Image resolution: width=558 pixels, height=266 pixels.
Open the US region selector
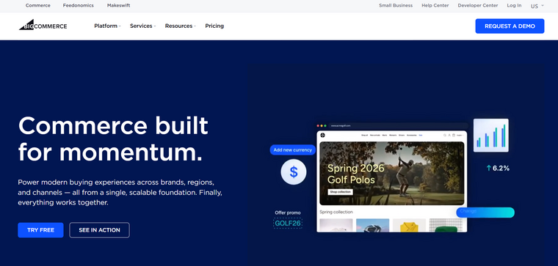537,6
